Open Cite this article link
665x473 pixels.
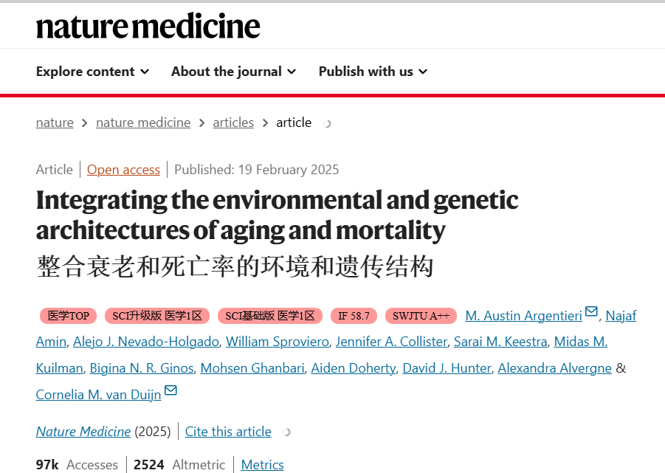228,432
